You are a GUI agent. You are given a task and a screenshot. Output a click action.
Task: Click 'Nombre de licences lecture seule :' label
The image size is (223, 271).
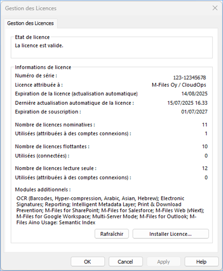[56, 168]
